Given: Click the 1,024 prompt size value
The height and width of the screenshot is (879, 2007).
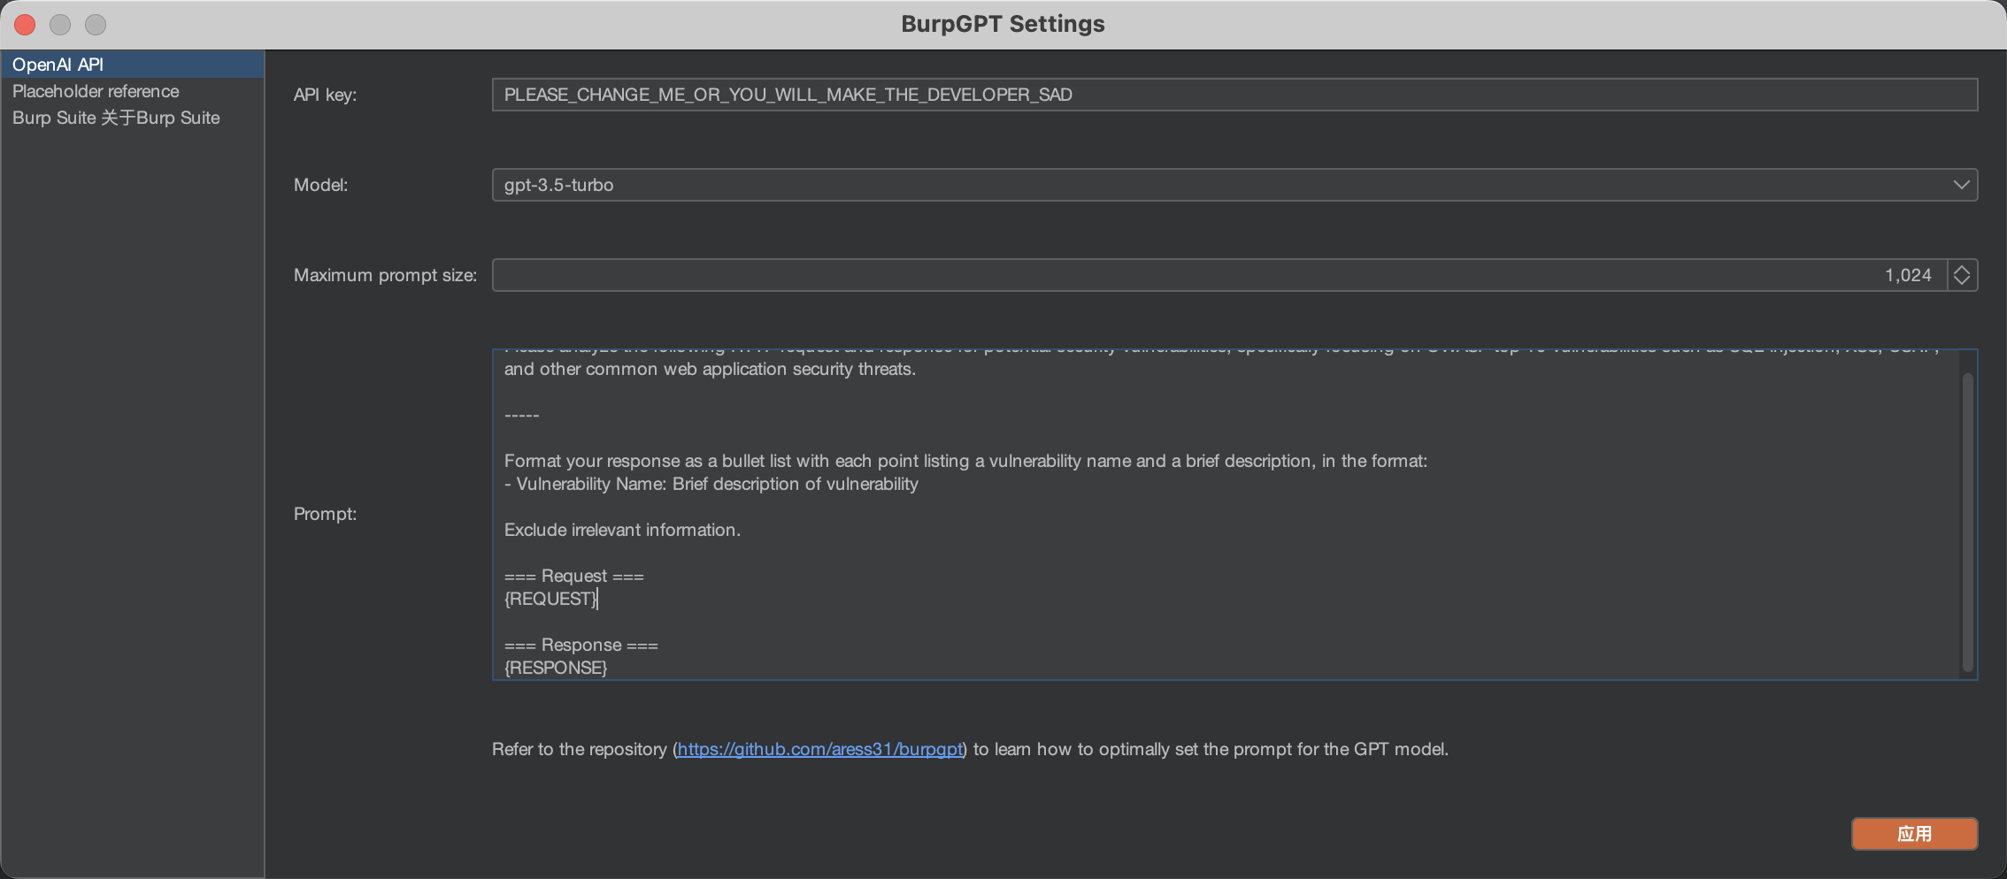Looking at the screenshot, I should coord(1907,275).
